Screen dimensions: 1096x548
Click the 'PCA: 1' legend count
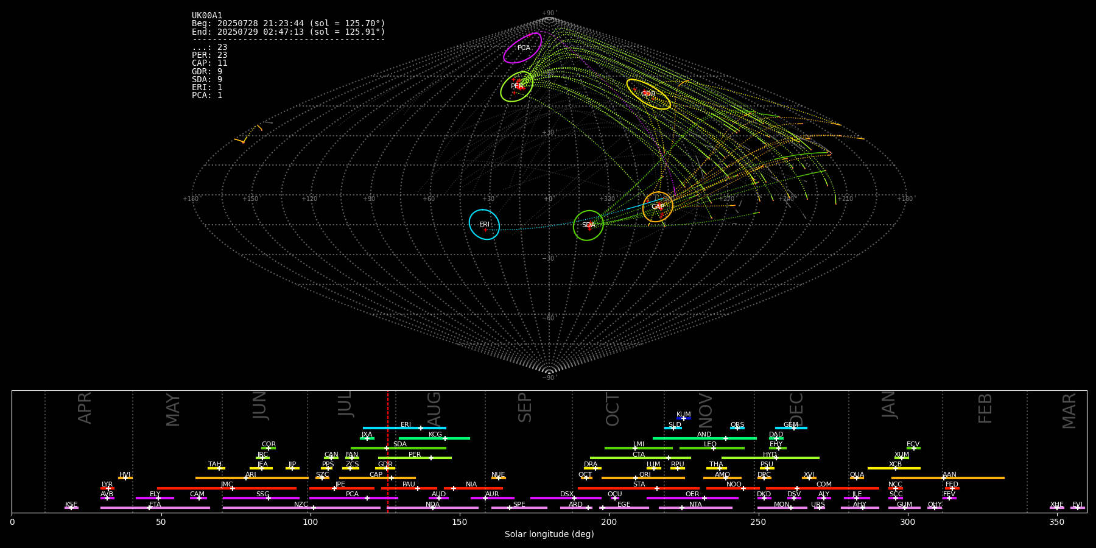[x=207, y=96]
